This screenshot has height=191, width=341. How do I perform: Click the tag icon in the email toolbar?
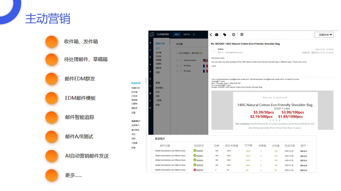click(225, 34)
